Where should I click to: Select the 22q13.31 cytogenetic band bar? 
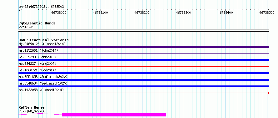[144, 30]
